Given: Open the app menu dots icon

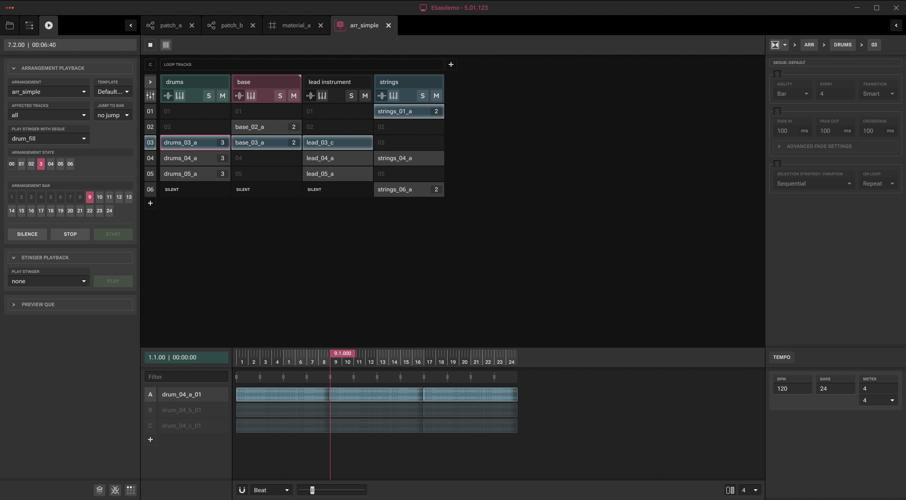Looking at the screenshot, I should click(x=10, y=8).
